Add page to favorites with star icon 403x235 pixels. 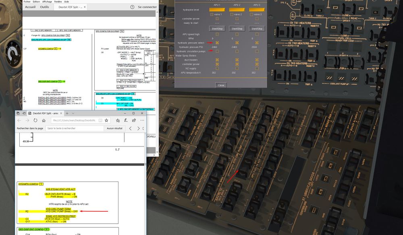pyautogui.click(x=106, y=120)
